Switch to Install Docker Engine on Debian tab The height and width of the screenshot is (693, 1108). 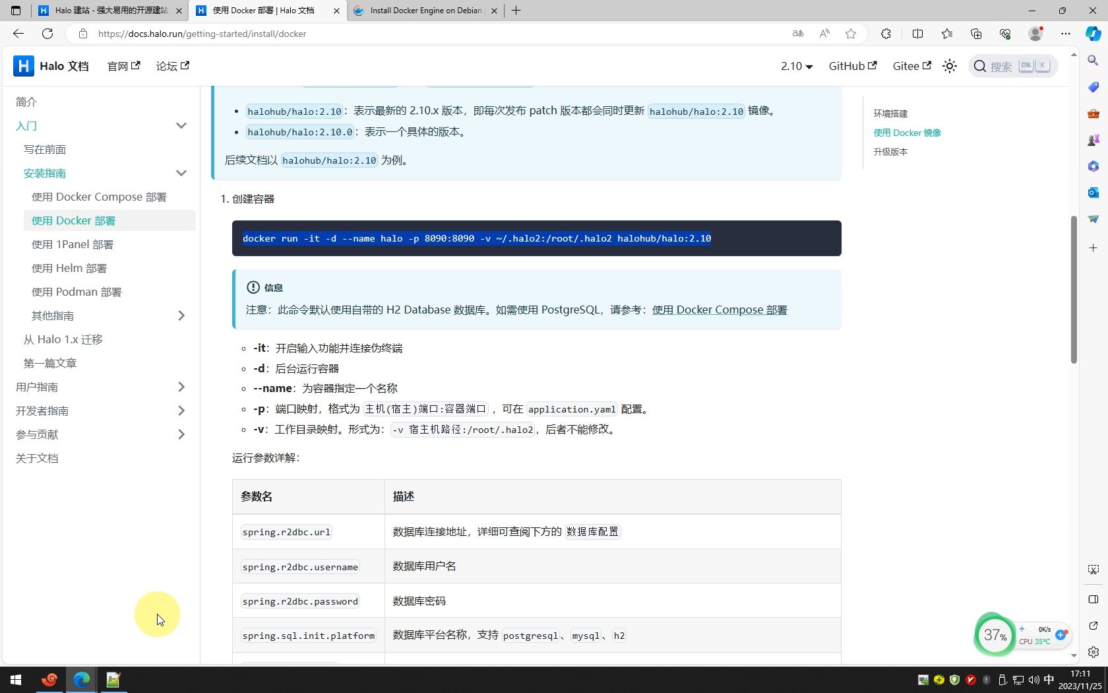point(425,11)
